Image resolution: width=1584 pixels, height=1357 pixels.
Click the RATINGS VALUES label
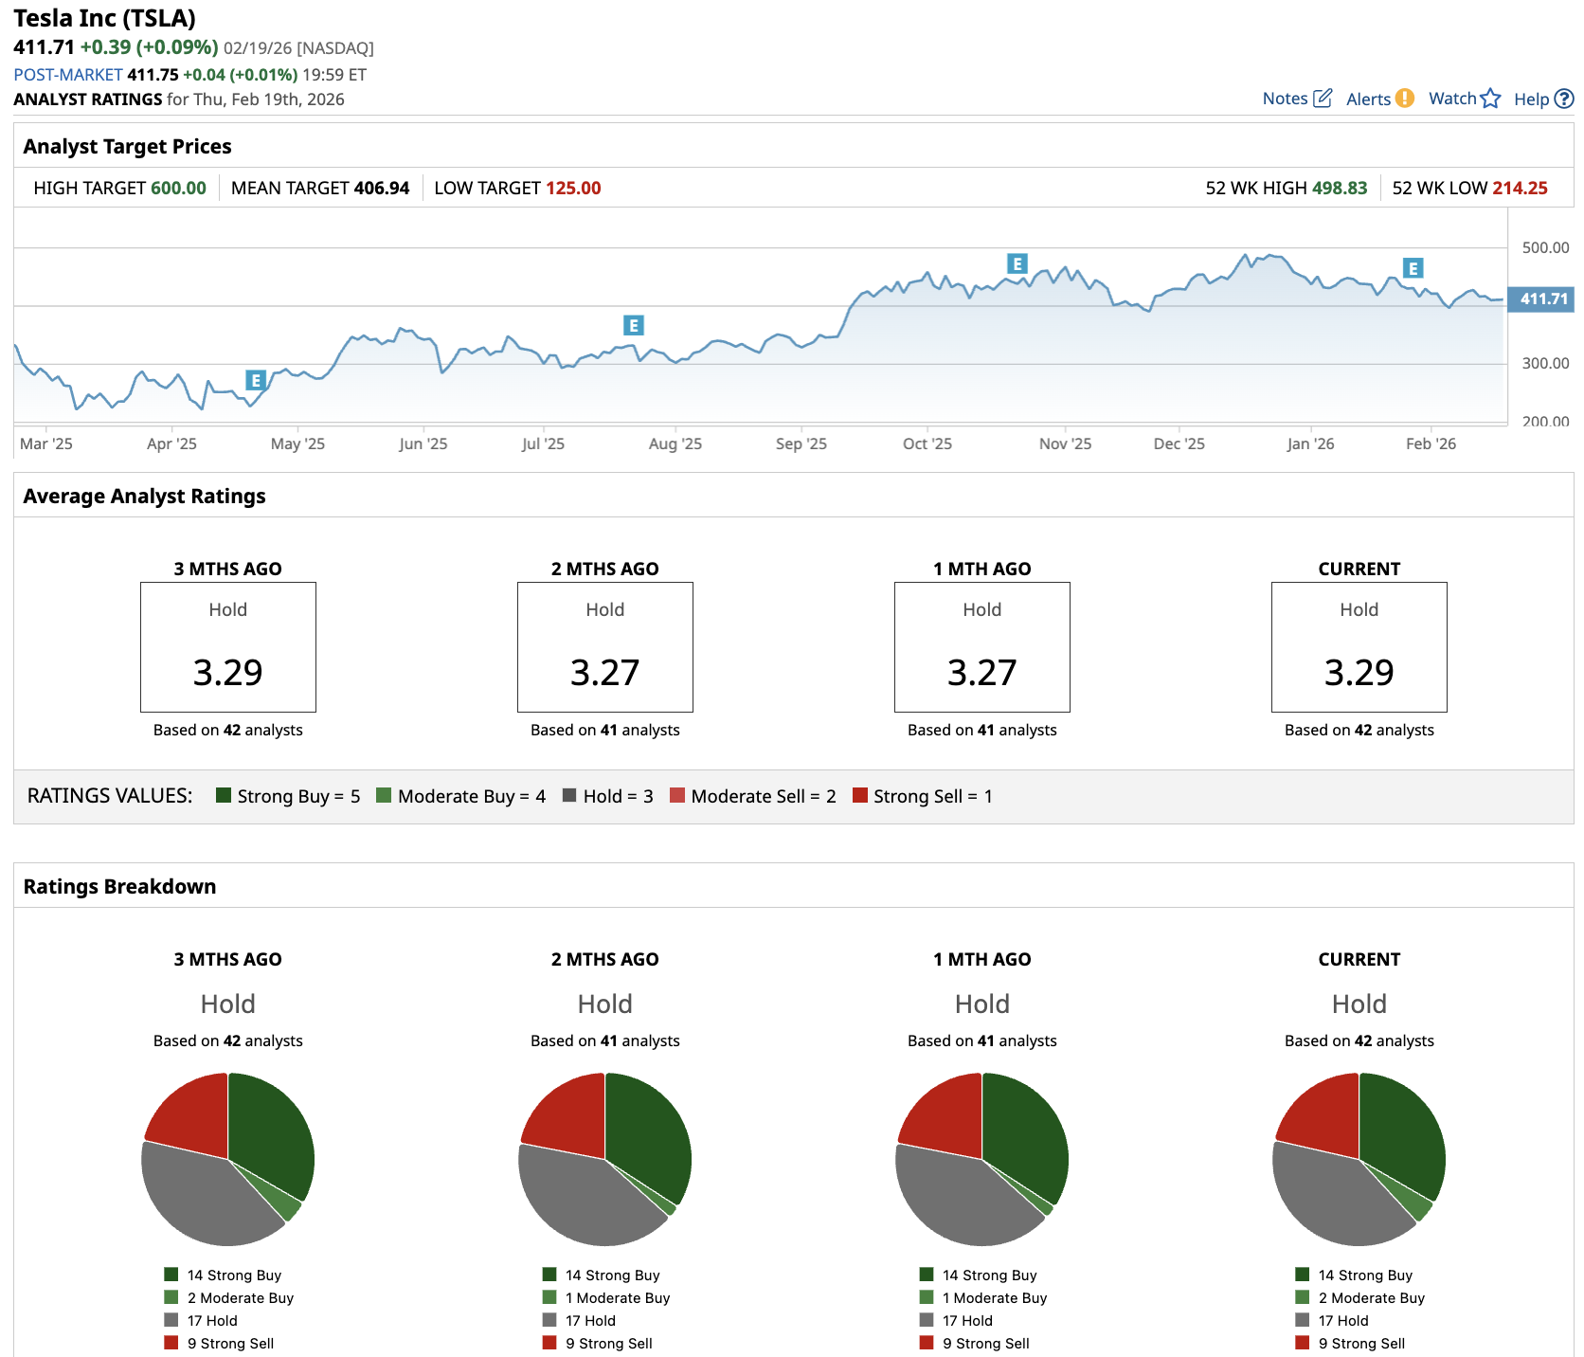[110, 795]
